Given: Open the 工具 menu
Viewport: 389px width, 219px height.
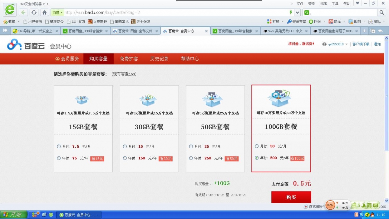Looking at the screenshot, I should (x=335, y=3).
